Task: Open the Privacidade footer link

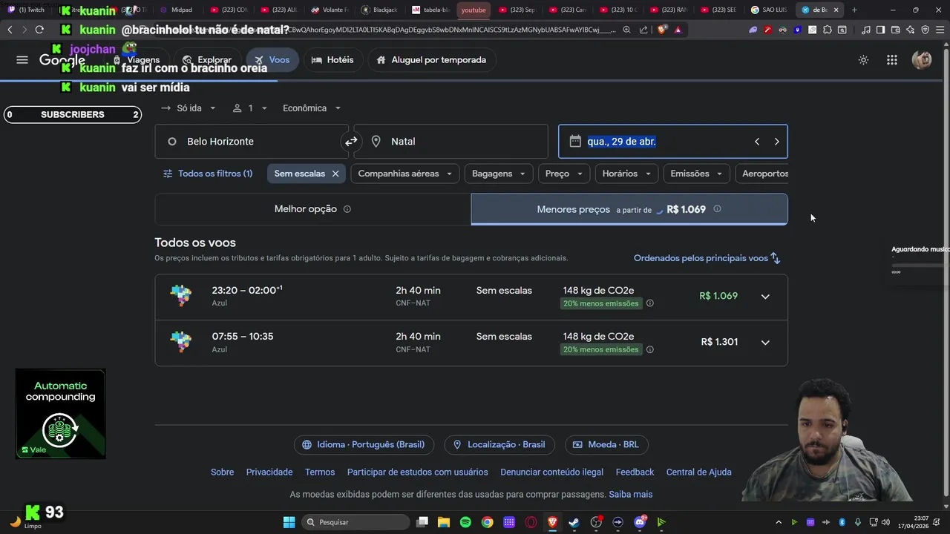Action: 269,472
